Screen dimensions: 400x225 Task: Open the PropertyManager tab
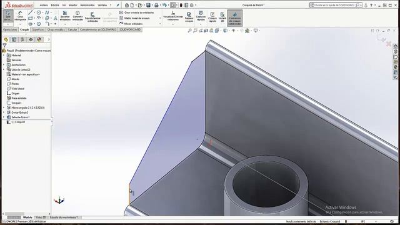(14, 39)
